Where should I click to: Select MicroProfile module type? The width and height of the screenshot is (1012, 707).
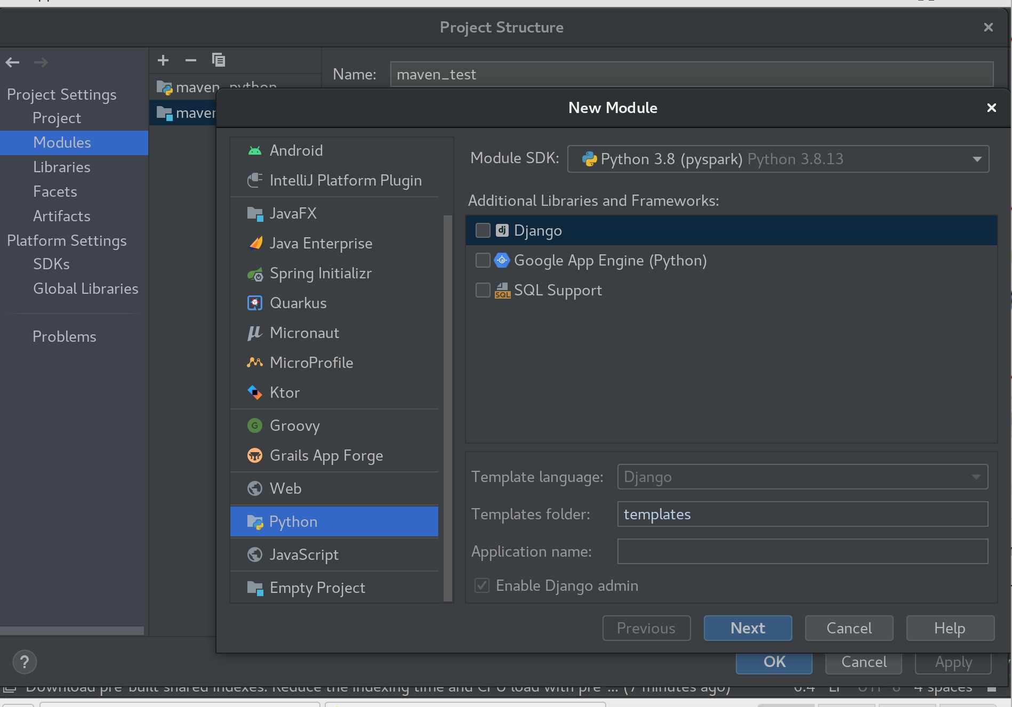point(334,363)
